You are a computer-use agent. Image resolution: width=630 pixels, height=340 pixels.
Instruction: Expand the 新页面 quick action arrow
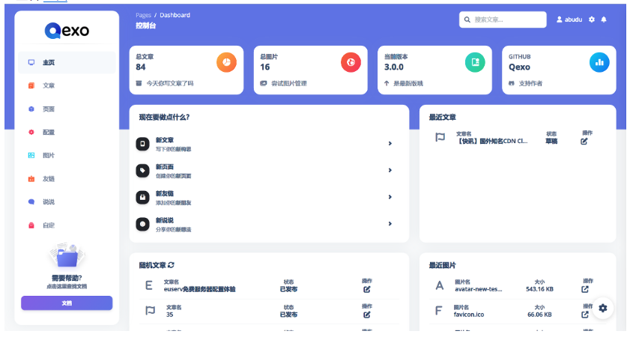click(x=390, y=171)
